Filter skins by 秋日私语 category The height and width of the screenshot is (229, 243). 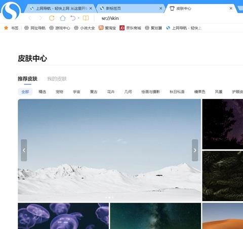(x=177, y=91)
